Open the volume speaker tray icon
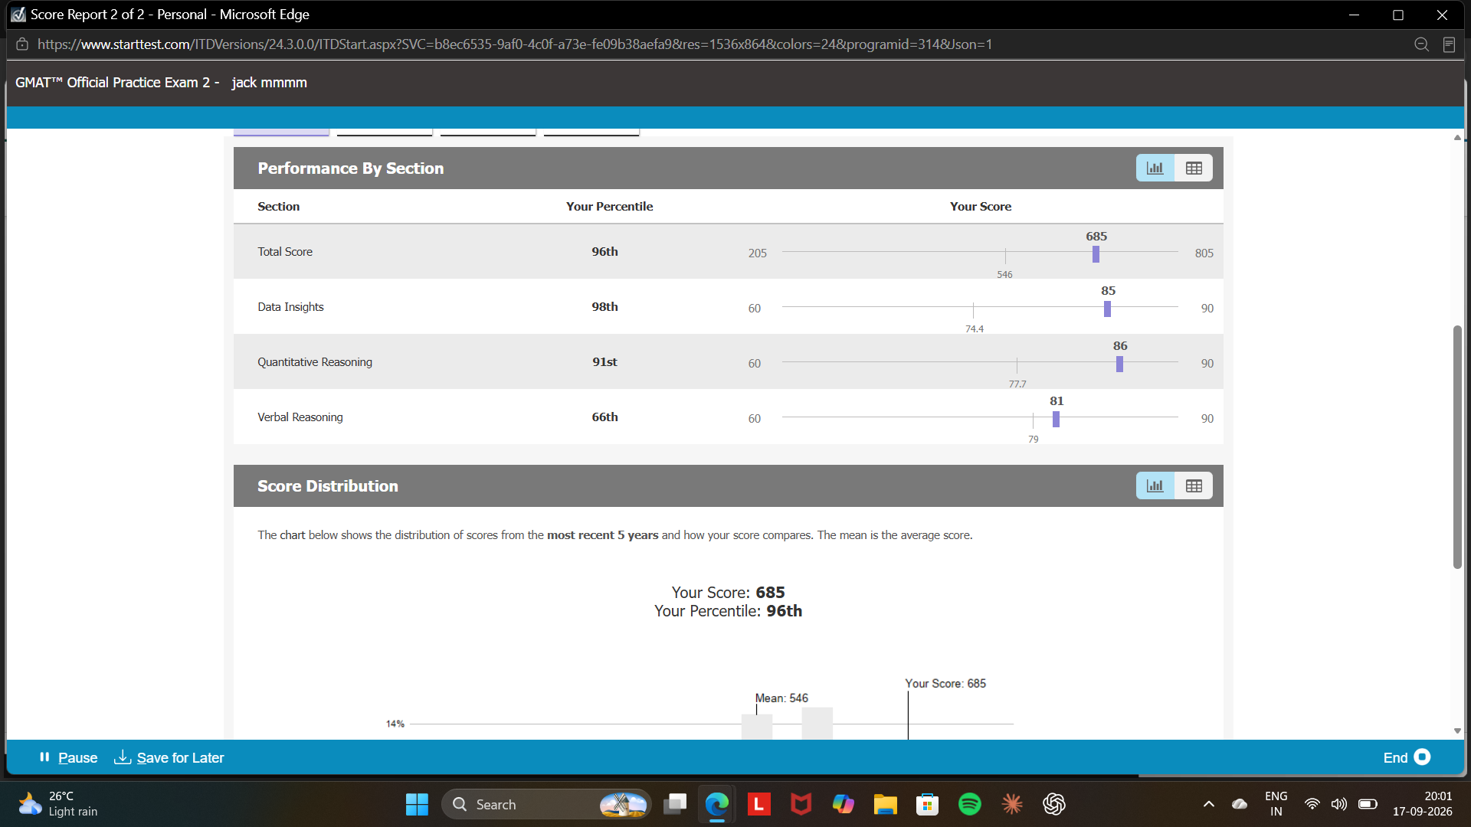Screen dimensions: 1471x827 click(1338, 804)
